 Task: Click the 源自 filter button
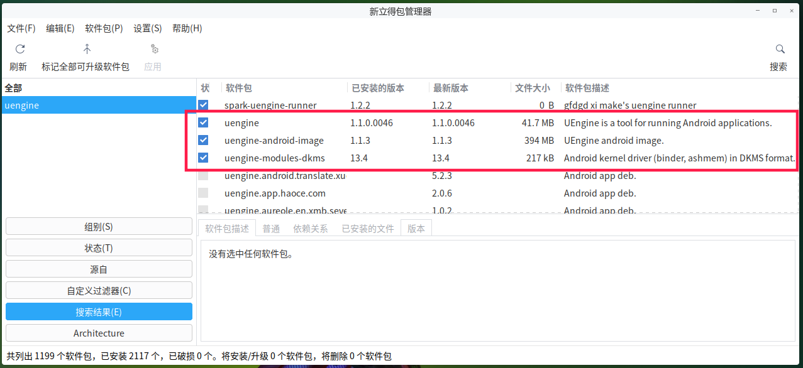click(99, 269)
